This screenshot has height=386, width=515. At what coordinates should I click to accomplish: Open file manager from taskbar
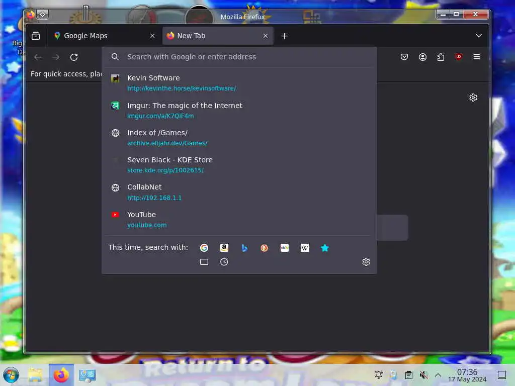[x=35, y=375]
